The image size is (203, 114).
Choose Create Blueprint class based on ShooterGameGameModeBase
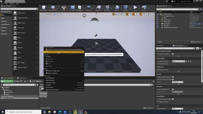pos(64,52)
